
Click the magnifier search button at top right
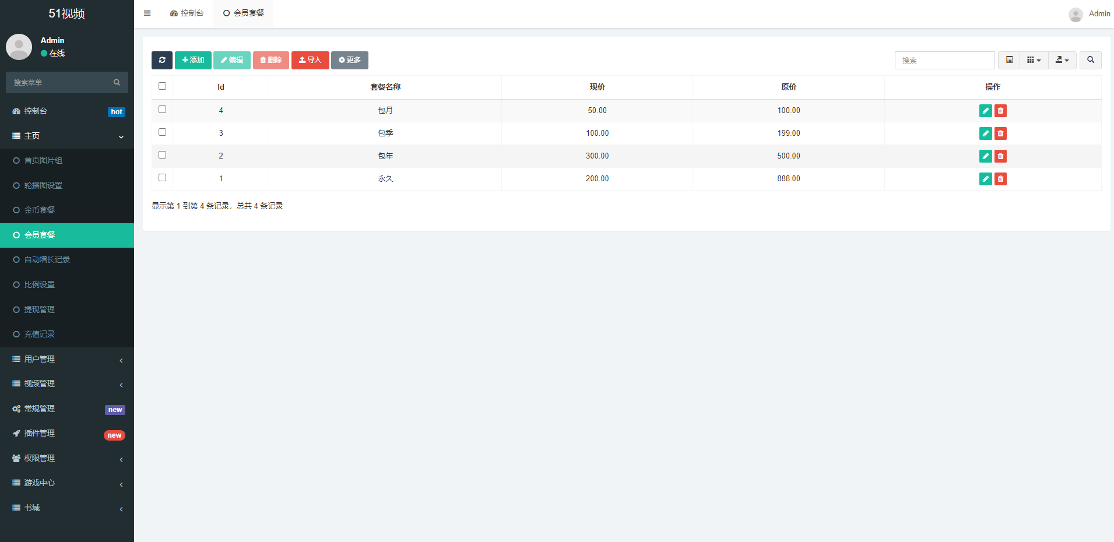(x=1090, y=60)
